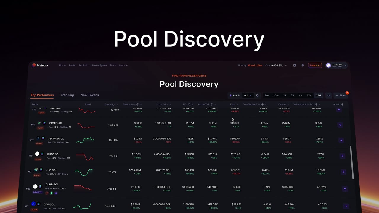Click Fees/Active TVL info icon
The image size is (379, 213).
(262, 104)
